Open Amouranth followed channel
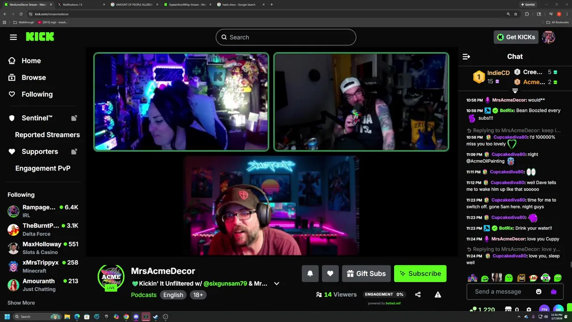 pos(43,285)
